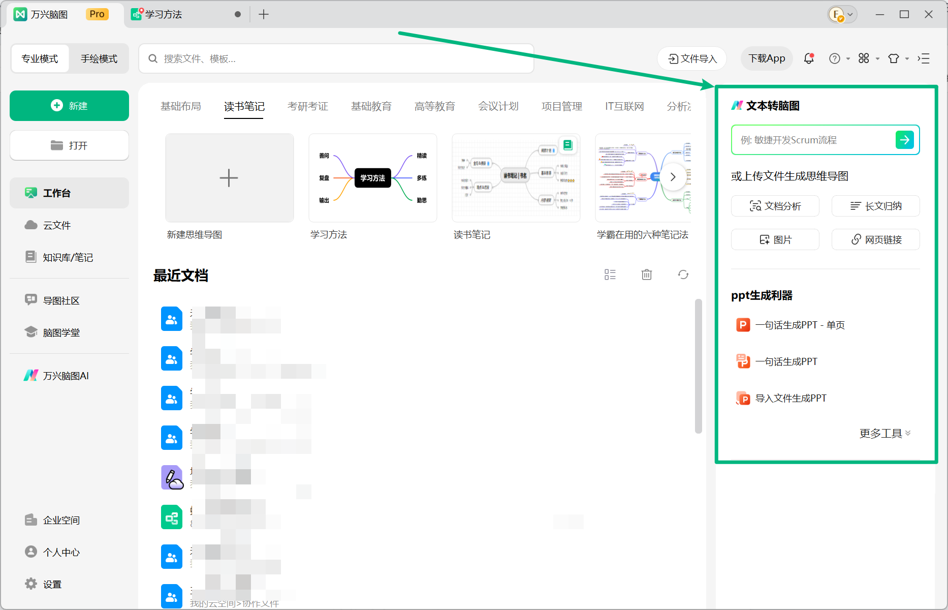Select the 考研考证 template tab

click(308, 106)
